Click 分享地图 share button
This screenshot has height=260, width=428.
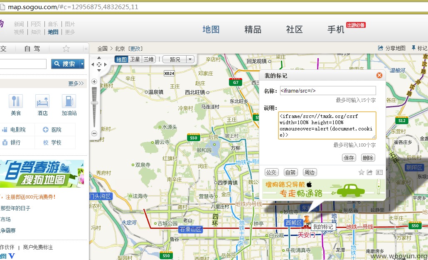pyautogui.click(x=392, y=48)
